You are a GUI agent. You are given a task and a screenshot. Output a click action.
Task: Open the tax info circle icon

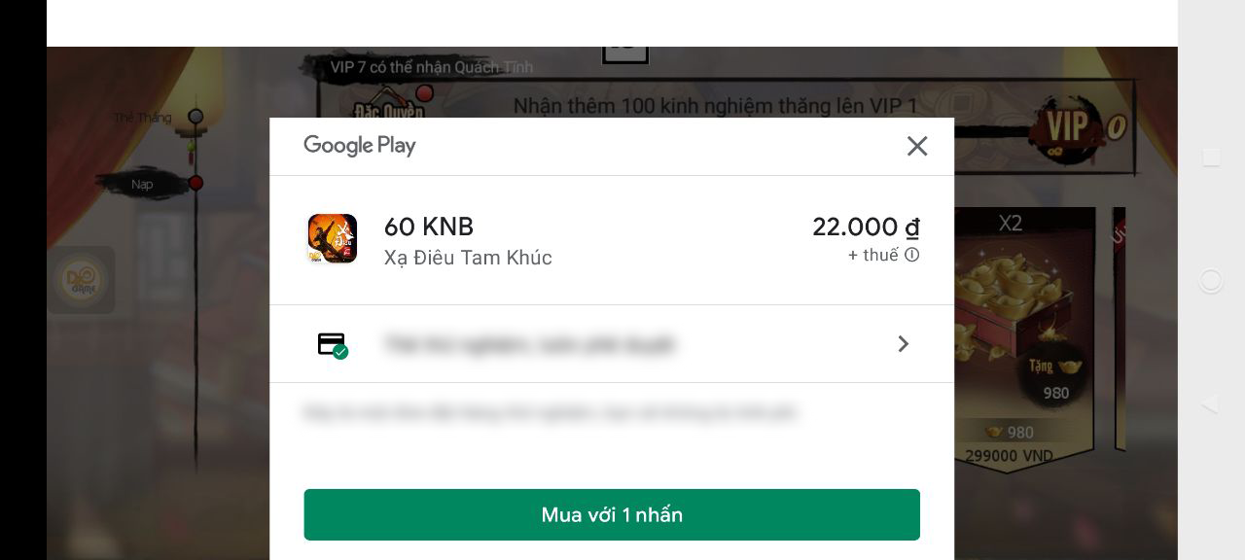pos(911,255)
